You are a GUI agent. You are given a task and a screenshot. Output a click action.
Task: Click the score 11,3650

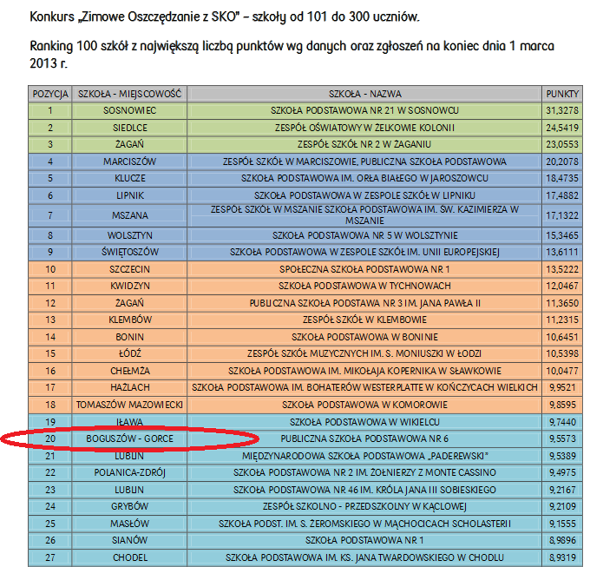(x=562, y=303)
